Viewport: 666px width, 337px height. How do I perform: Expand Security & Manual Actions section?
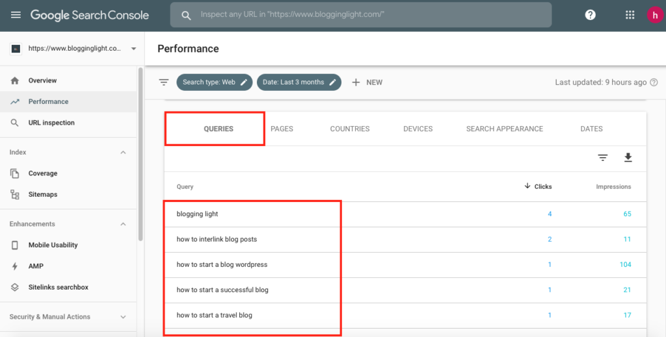click(123, 317)
